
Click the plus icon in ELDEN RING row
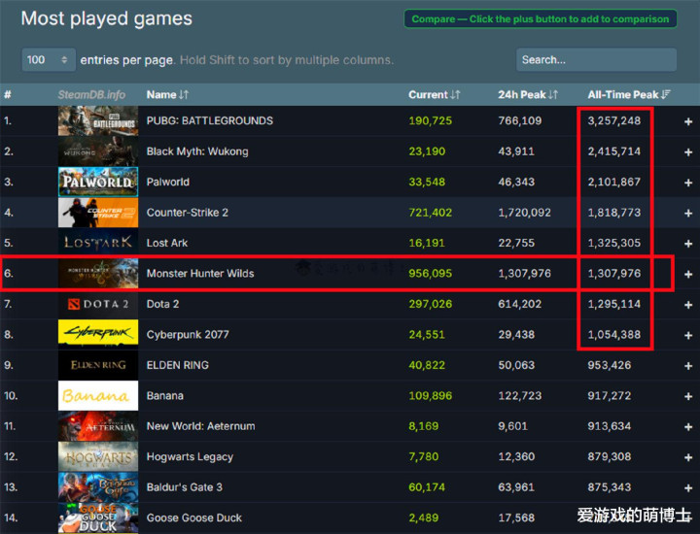[688, 365]
